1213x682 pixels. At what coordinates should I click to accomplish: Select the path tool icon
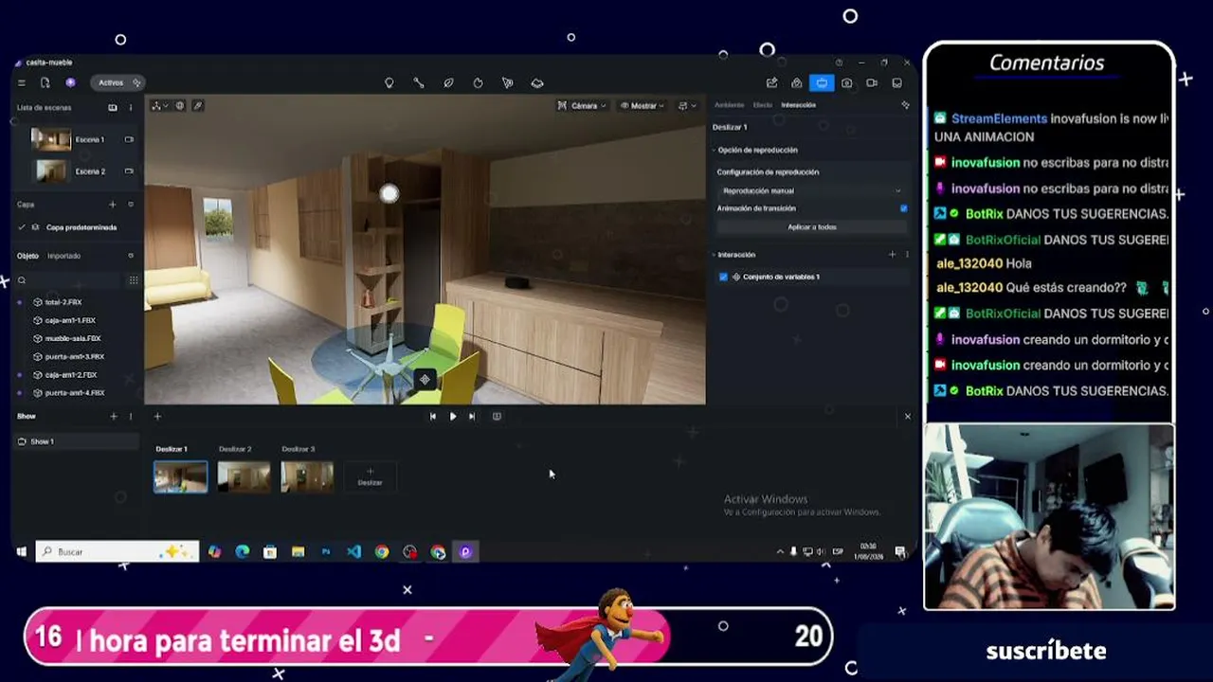coord(419,83)
